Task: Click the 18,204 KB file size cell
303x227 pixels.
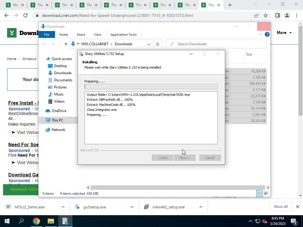Action: pos(258,71)
